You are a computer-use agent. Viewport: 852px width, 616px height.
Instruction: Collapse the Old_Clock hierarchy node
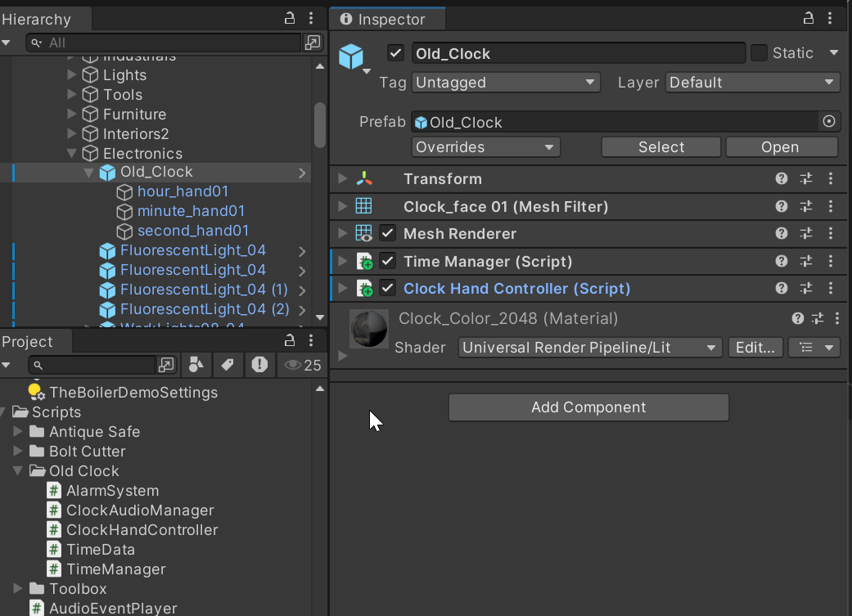tap(88, 172)
